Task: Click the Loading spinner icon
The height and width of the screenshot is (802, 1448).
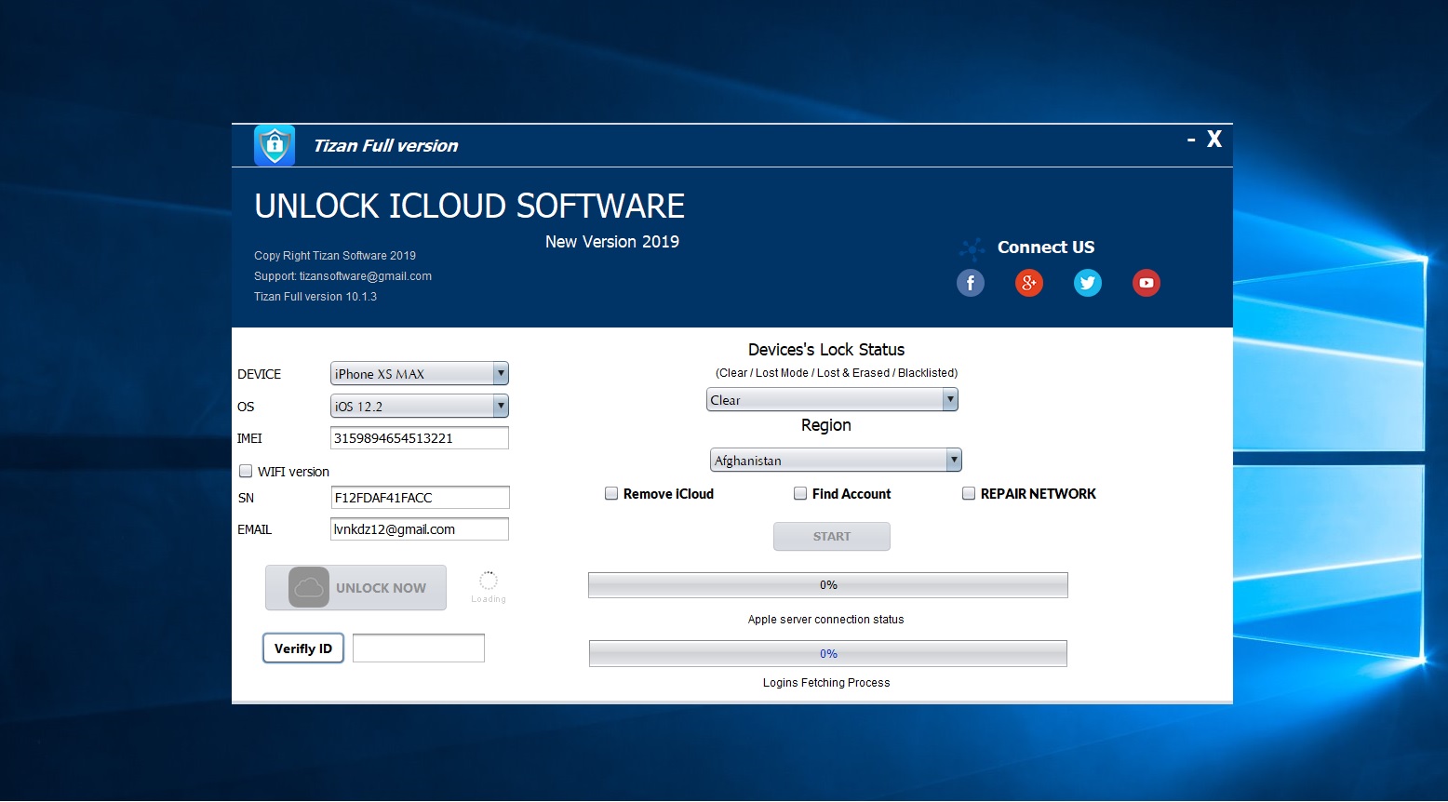Action: [488, 581]
